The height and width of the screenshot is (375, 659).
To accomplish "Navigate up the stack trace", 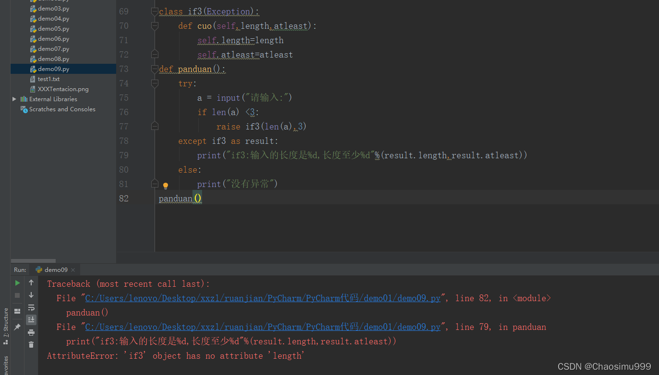I will click(x=31, y=282).
